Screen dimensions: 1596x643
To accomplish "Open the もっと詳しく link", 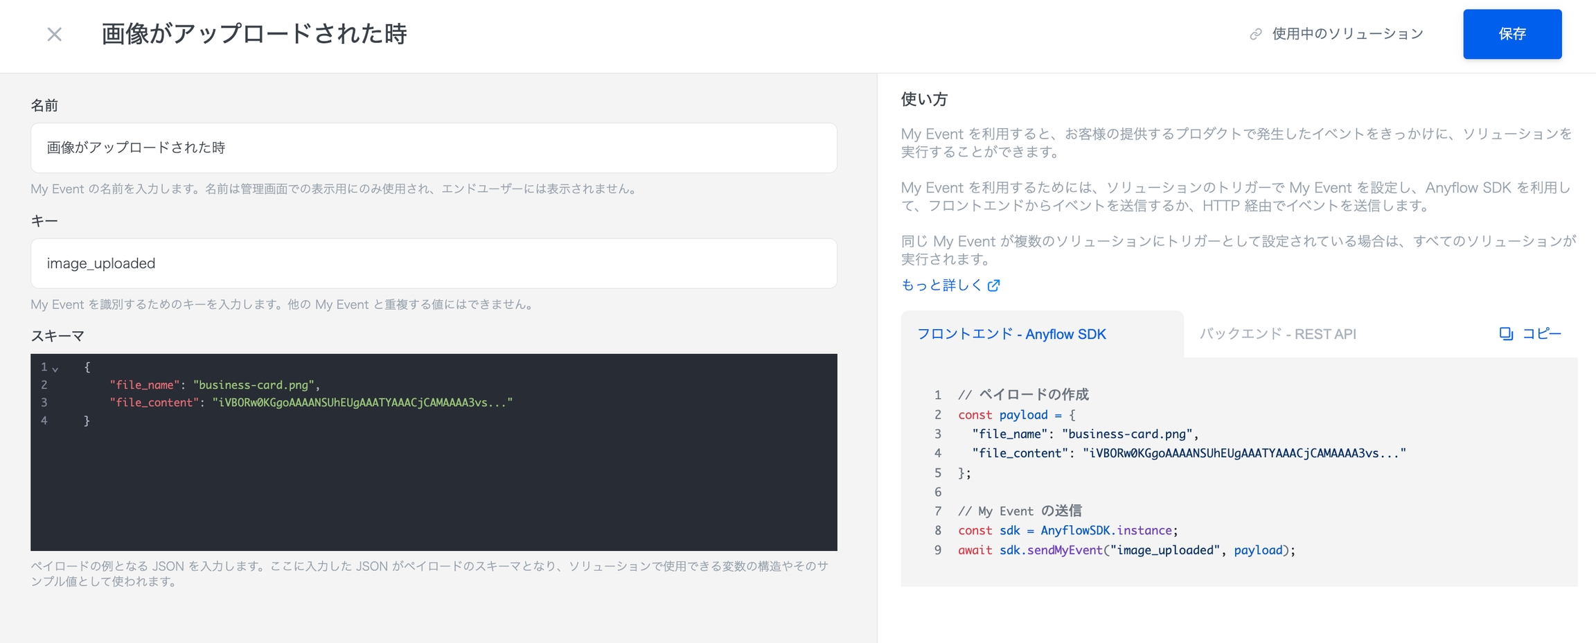I will point(941,285).
